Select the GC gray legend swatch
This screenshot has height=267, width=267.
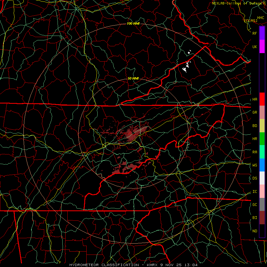(262, 204)
